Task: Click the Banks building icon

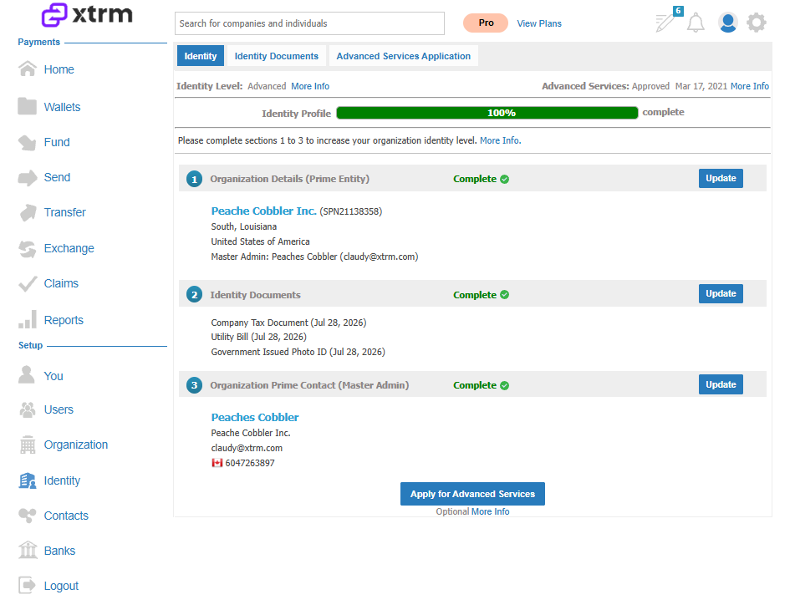Action: (28, 550)
